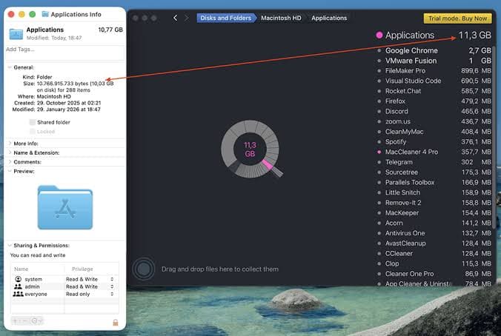Screen dimensions: 501x336
Task: Select Firefox in the list
Action: [x=434, y=101]
